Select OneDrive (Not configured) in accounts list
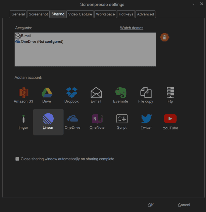 click(42, 41)
